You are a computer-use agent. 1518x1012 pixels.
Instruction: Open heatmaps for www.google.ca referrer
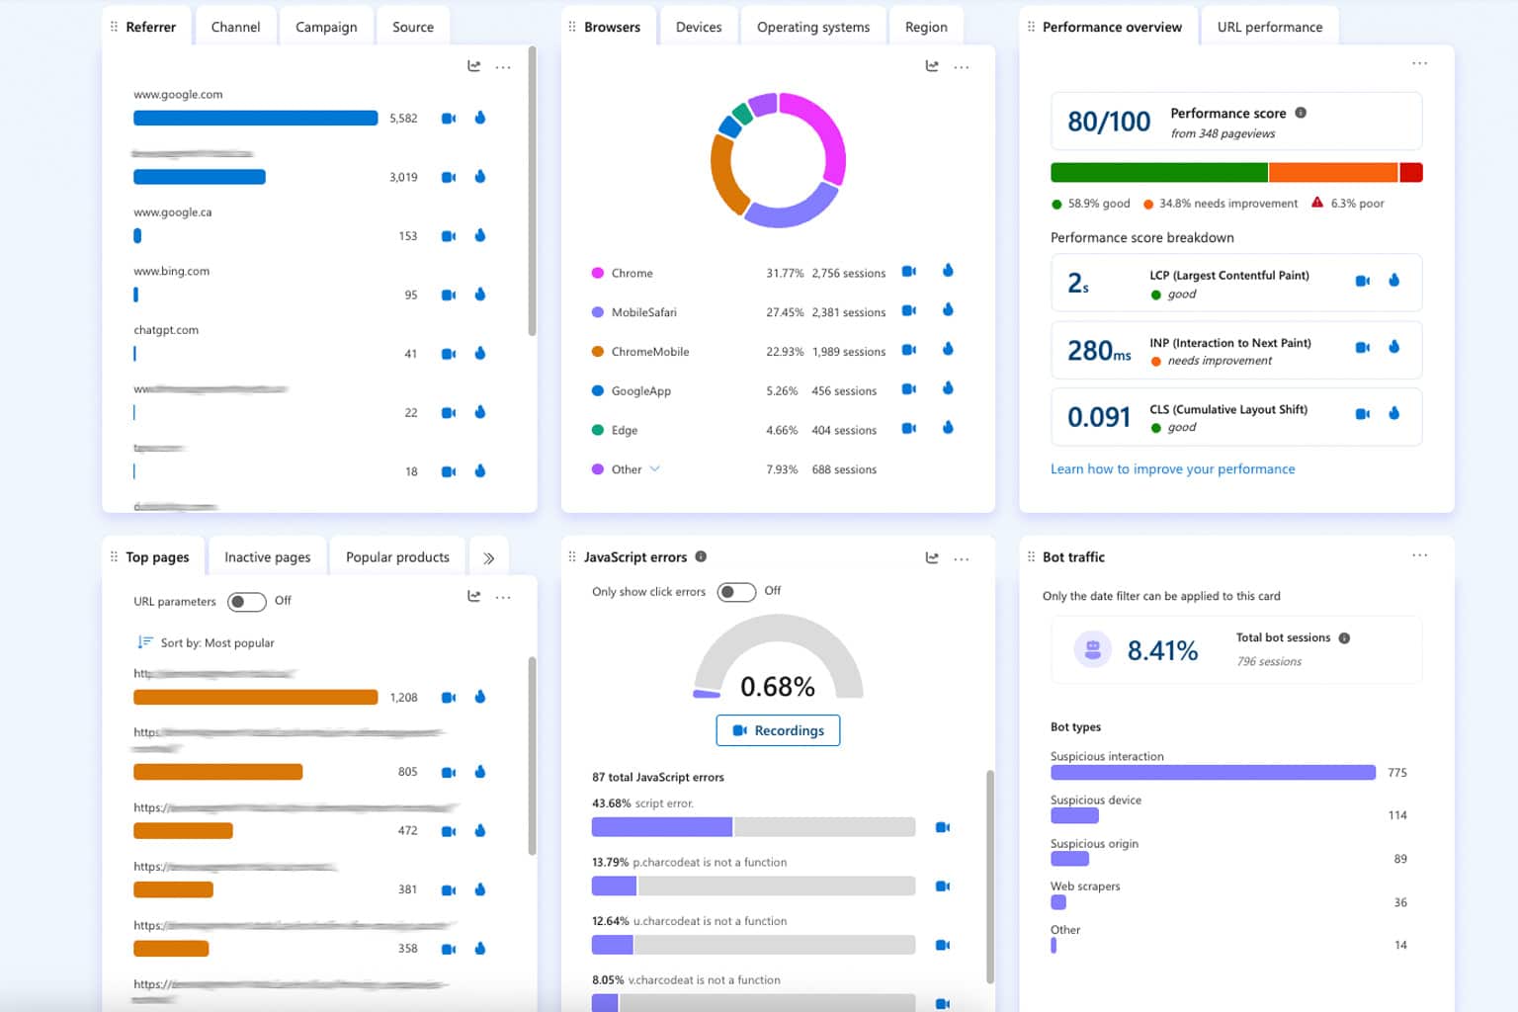pos(480,236)
